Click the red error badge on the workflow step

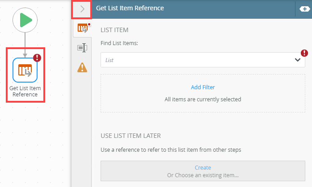(x=37, y=58)
